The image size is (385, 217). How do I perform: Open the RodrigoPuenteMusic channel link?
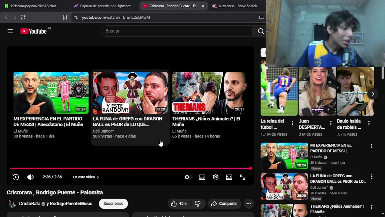71,204
